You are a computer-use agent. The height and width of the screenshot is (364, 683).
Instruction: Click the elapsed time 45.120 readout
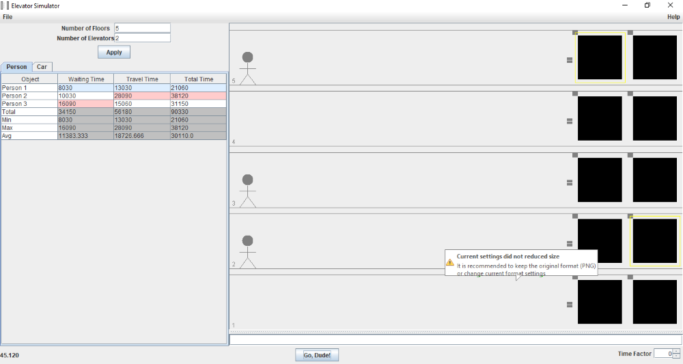tap(10, 355)
